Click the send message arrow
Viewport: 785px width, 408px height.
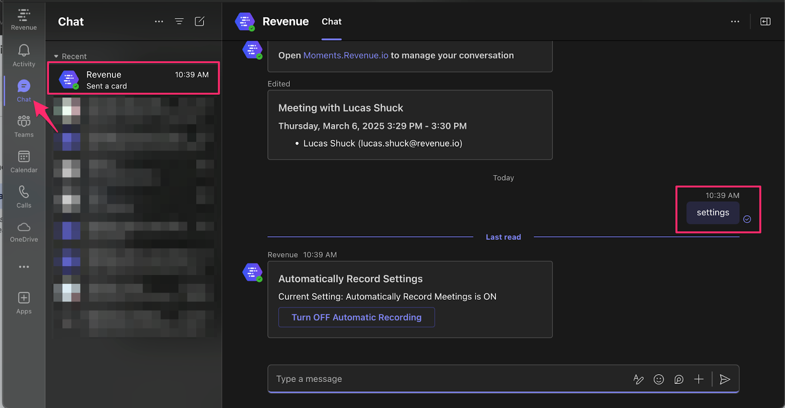[x=725, y=379]
